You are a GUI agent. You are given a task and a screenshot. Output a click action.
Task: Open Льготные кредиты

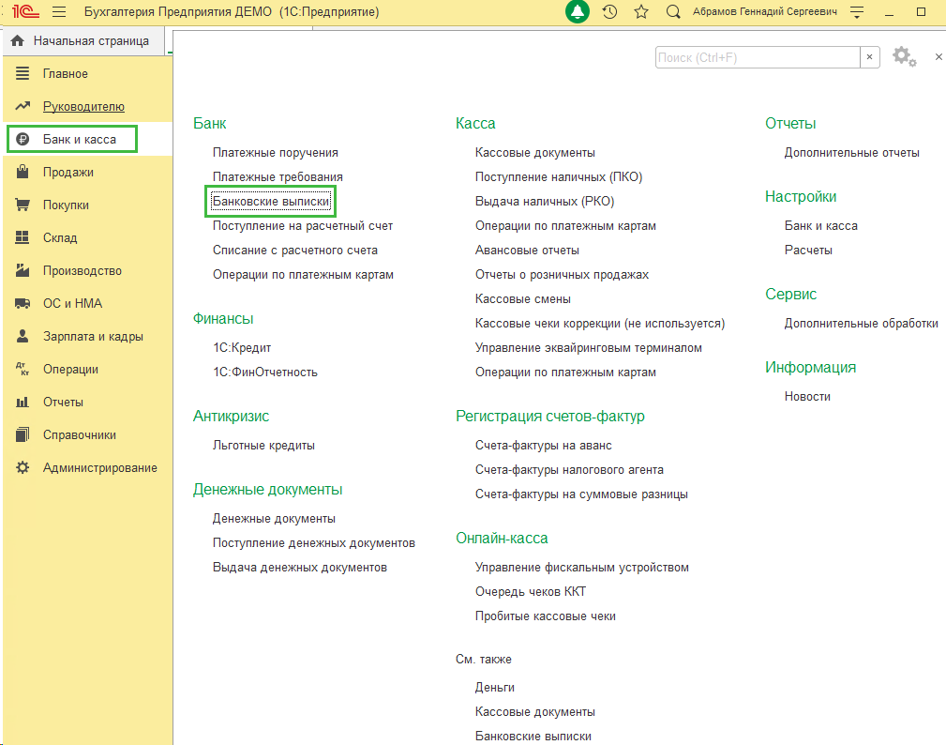point(263,446)
